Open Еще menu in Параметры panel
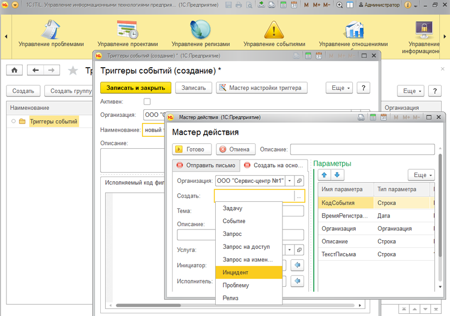 [421, 175]
